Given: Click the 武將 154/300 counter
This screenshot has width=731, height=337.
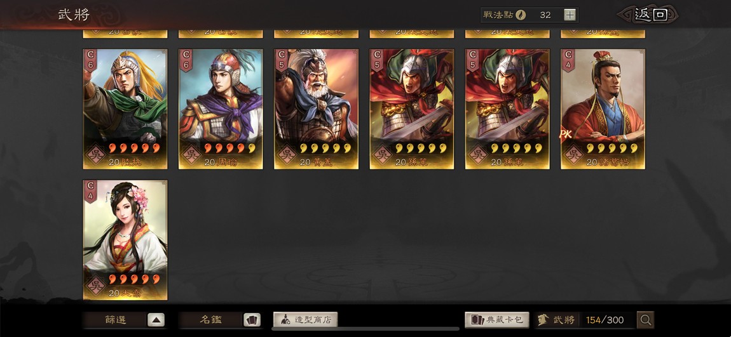Looking at the screenshot, I should 585,320.
